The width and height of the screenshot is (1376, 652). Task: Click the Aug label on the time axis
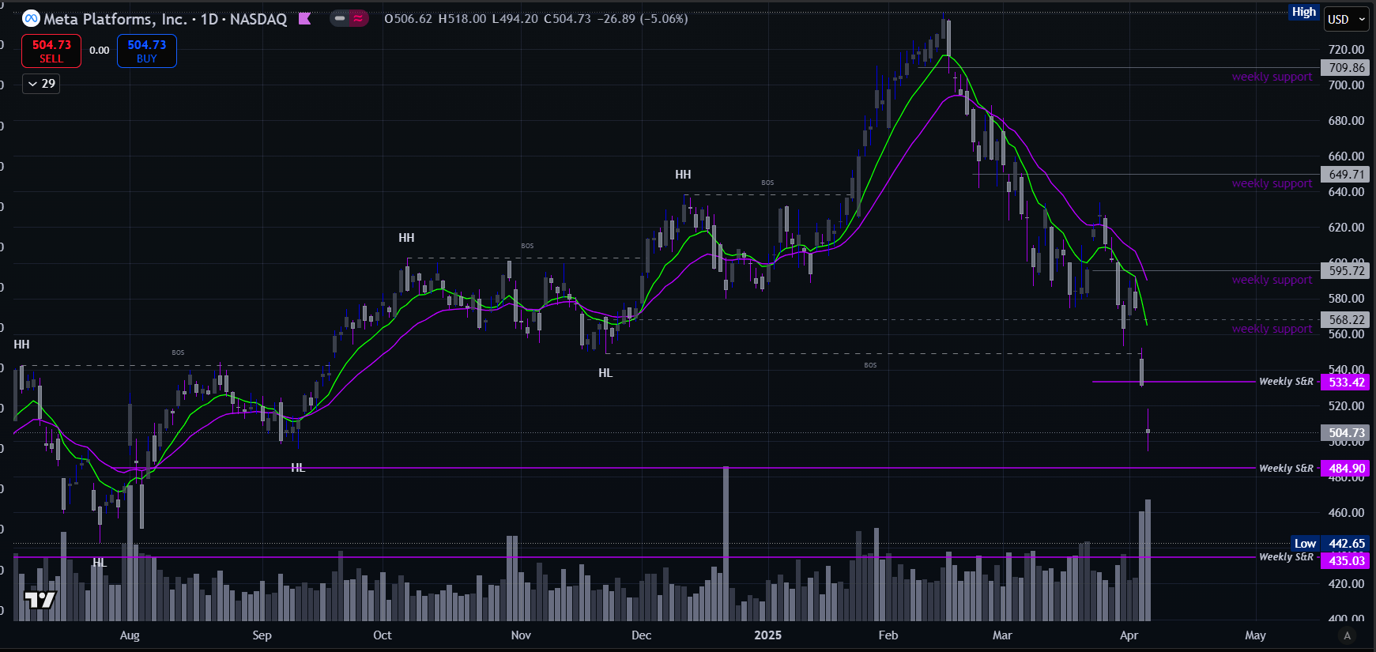pyautogui.click(x=130, y=635)
